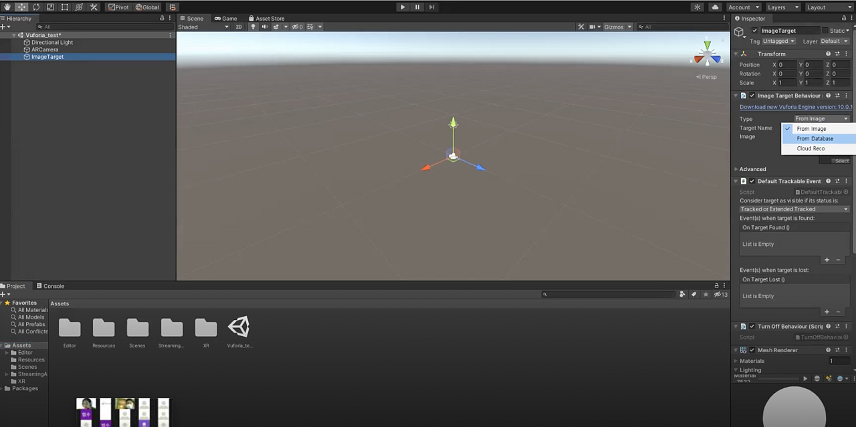
Task: Open Tracked or Extended Tracked dropdown
Action: [794, 209]
